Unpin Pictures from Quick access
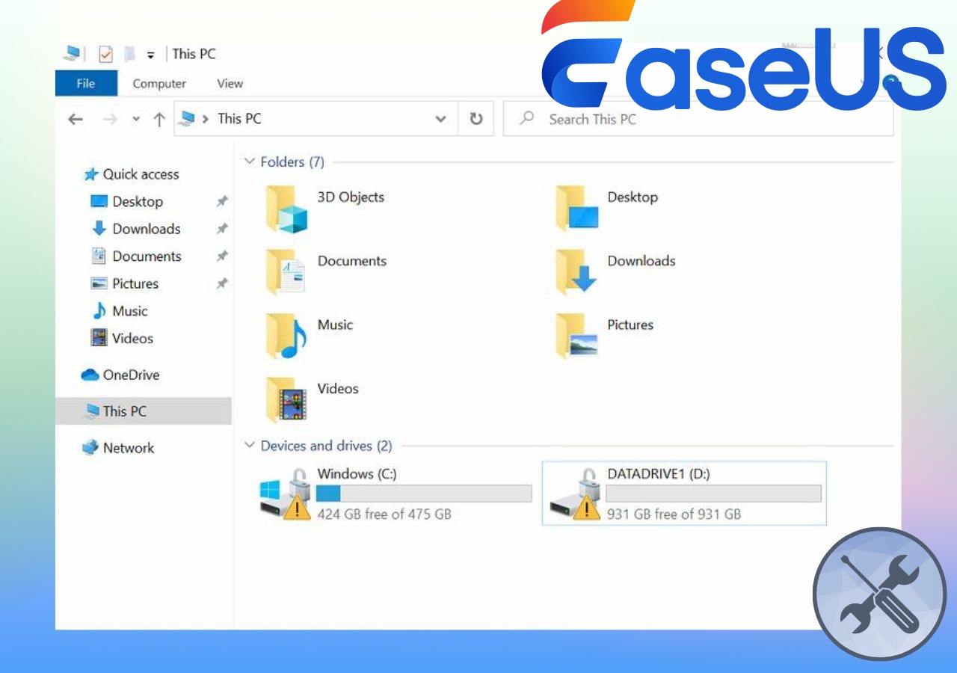Image resolution: width=957 pixels, height=673 pixels. 222,283
